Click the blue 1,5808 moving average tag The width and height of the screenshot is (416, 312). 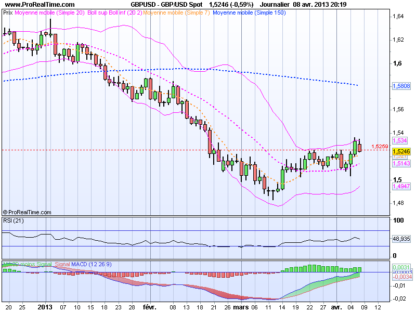point(401,86)
